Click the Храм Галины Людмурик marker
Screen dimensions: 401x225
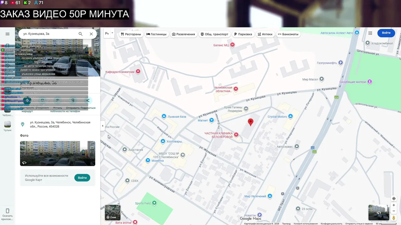coord(246,109)
